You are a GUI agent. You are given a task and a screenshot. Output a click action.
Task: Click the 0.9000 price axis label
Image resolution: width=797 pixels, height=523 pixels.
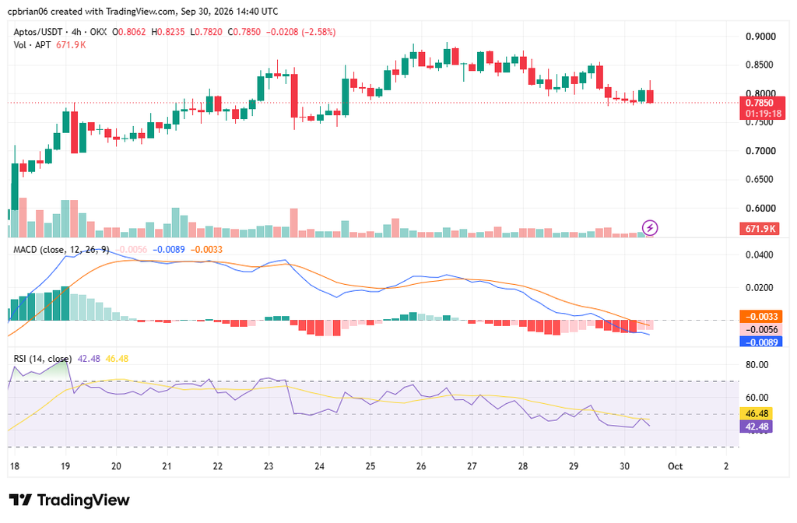click(x=760, y=37)
